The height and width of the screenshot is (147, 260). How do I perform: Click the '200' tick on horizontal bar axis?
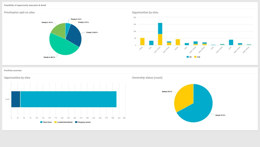62,118
